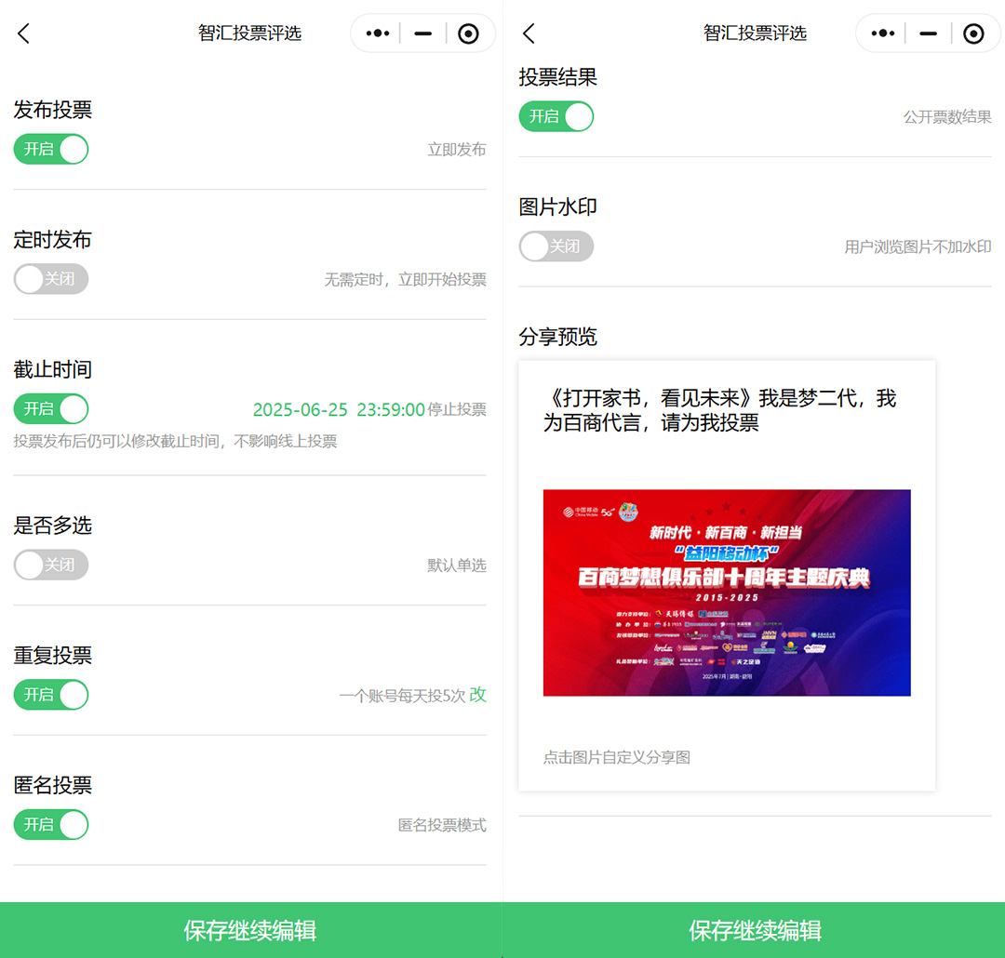Click the green 改 link for repeat voting
Screen dimensions: 1005x958
477,695
